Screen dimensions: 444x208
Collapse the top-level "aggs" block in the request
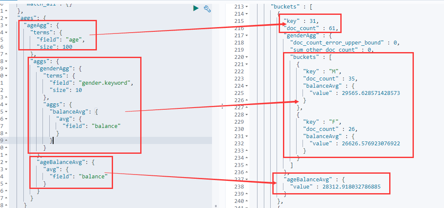[6, 18]
